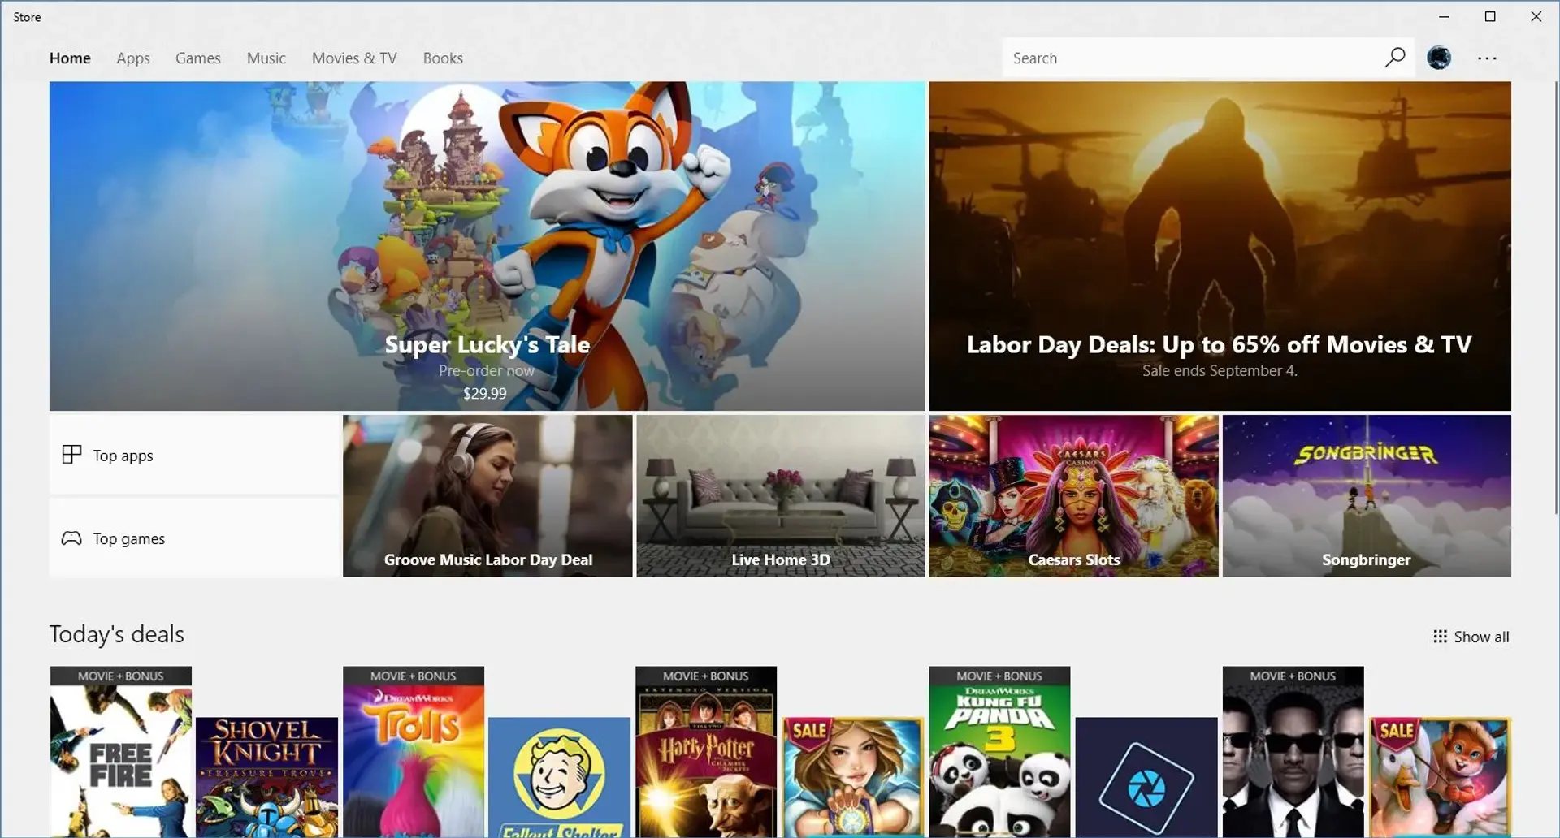Open Top games list
This screenshot has height=838, width=1560.
(194, 538)
